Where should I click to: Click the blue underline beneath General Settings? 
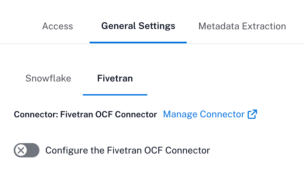point(138,42)
